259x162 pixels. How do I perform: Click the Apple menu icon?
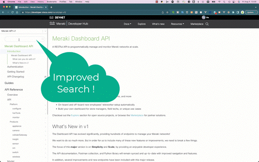coord(4,2)
